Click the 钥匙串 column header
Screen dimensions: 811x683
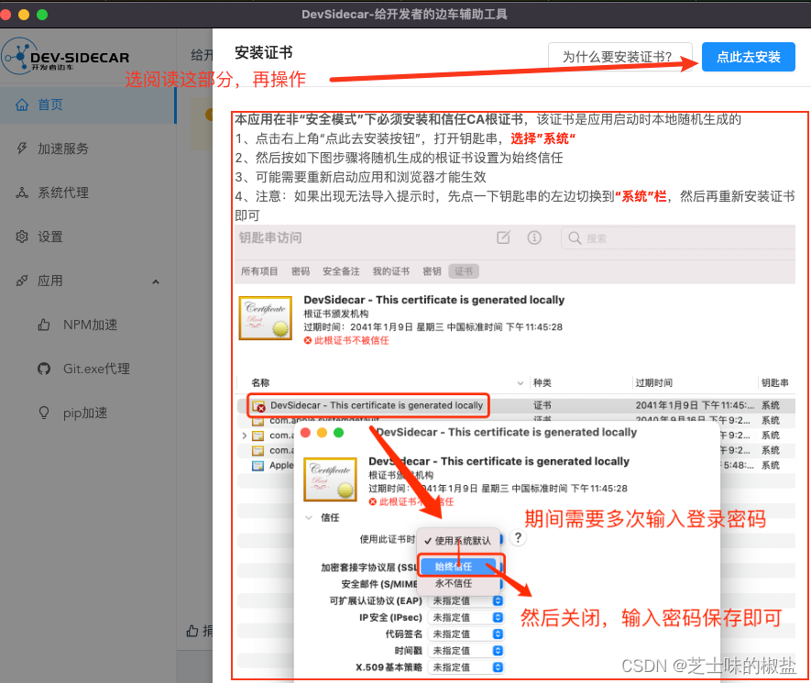[774, 383]
